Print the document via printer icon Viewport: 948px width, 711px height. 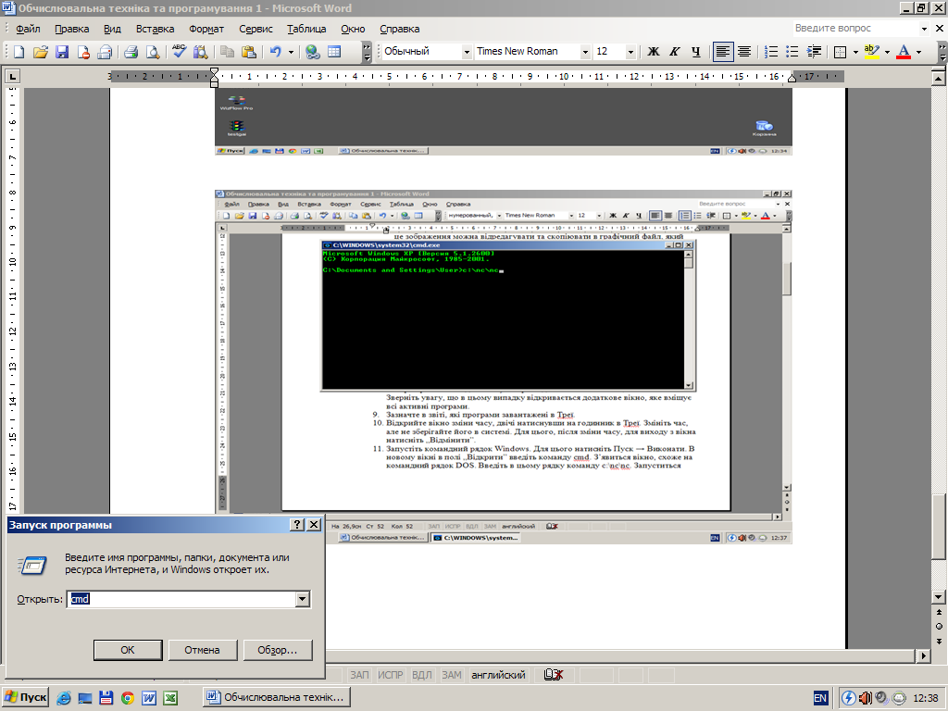[x=131, y=52]
